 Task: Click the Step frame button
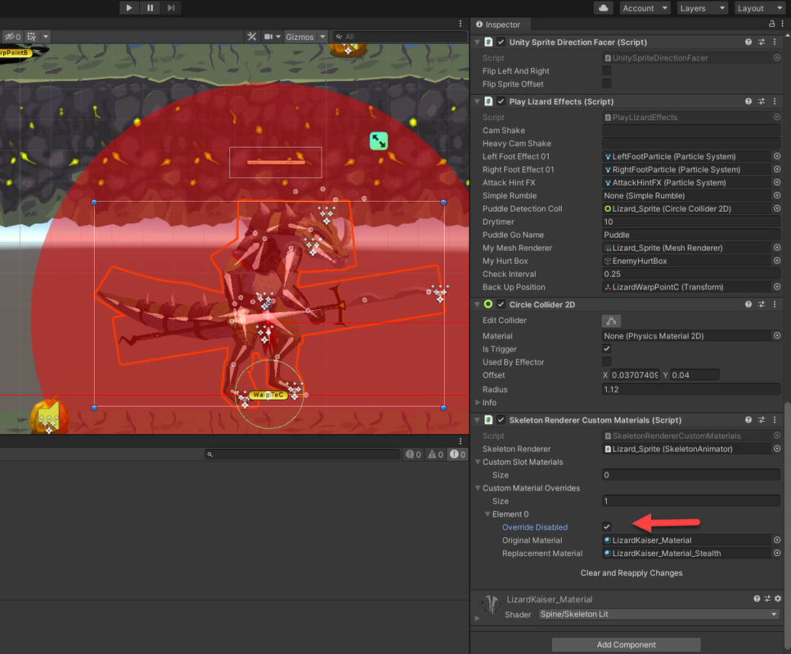pos(171,7)
